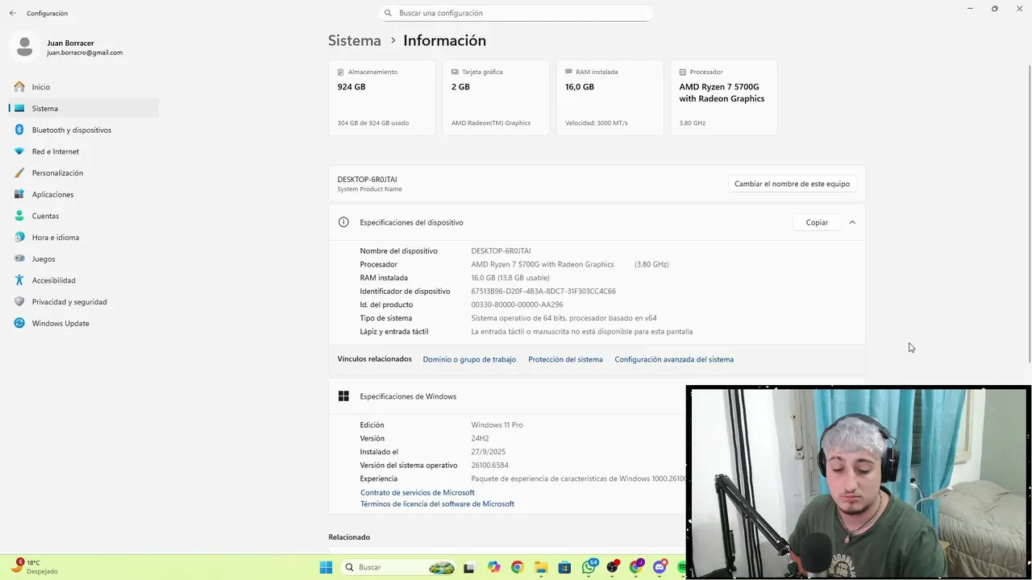The image size is (1032, 580).
Task: Click the Sistema breadcrumb in page title
Action: coord(354,40)
